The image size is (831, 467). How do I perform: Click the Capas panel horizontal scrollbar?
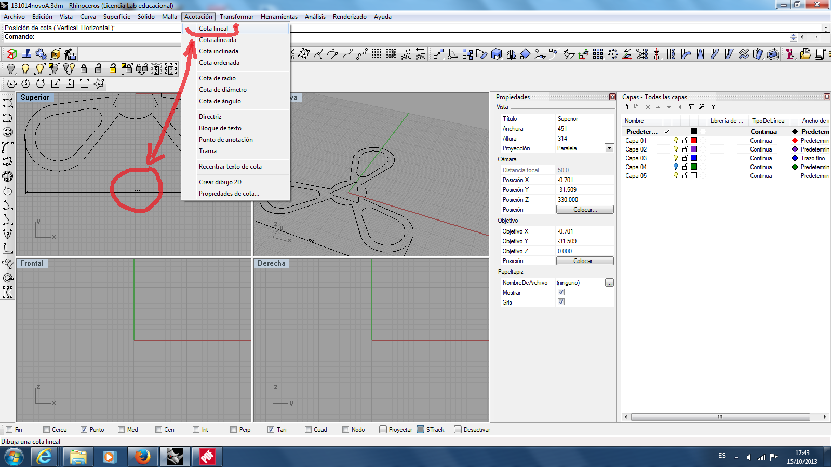pyautogui.click(x=720, y=417)
